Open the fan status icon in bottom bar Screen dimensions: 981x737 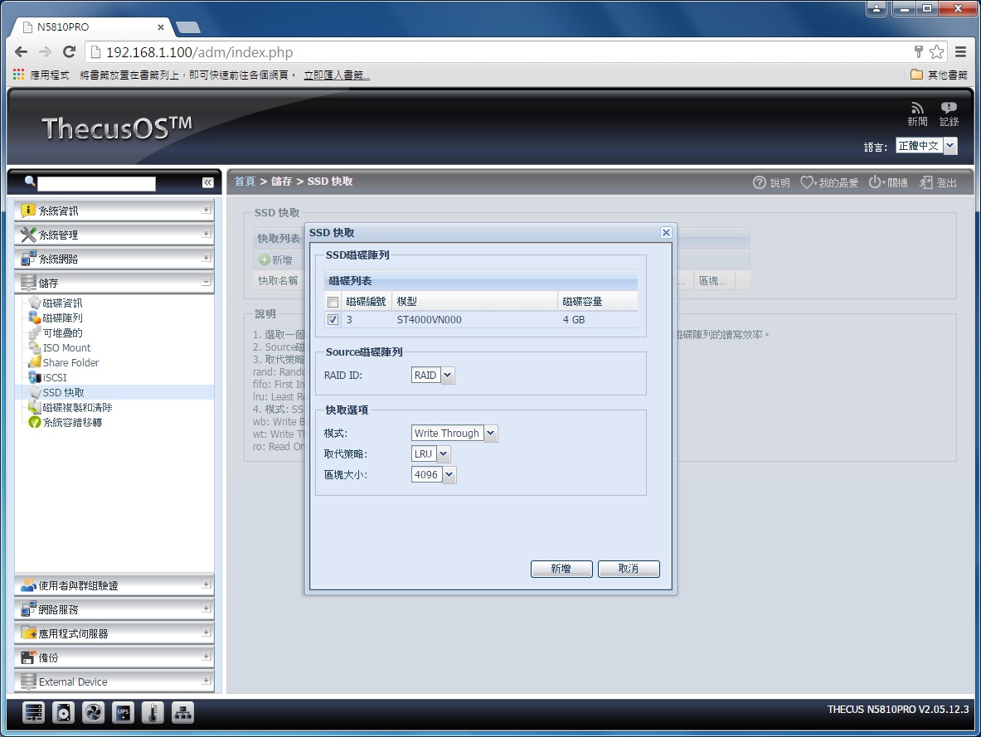click(93, 712)
